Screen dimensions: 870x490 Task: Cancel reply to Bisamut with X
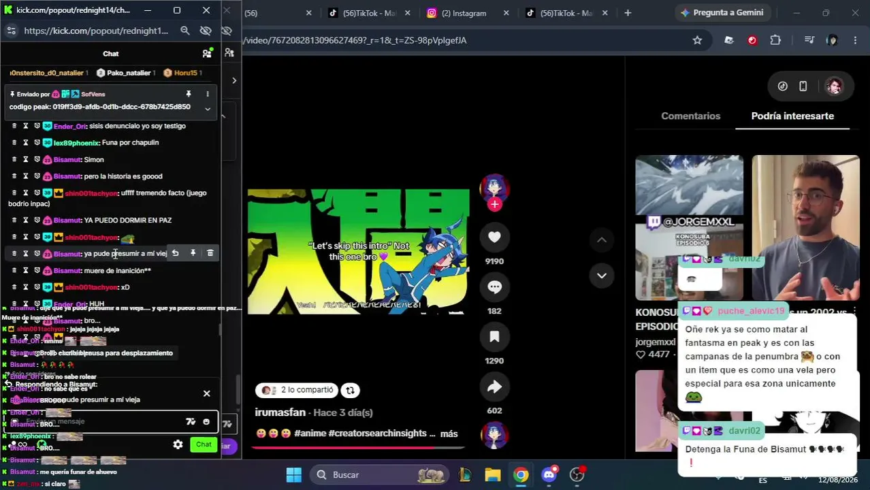pos(207,393)
